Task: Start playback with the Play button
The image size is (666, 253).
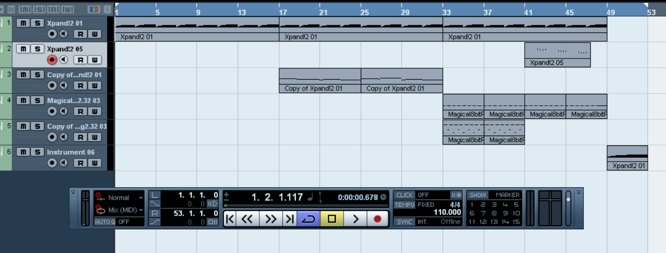Action: pos(355,219)
